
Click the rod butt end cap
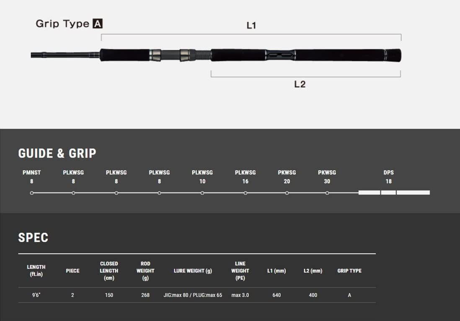point(393,55)
